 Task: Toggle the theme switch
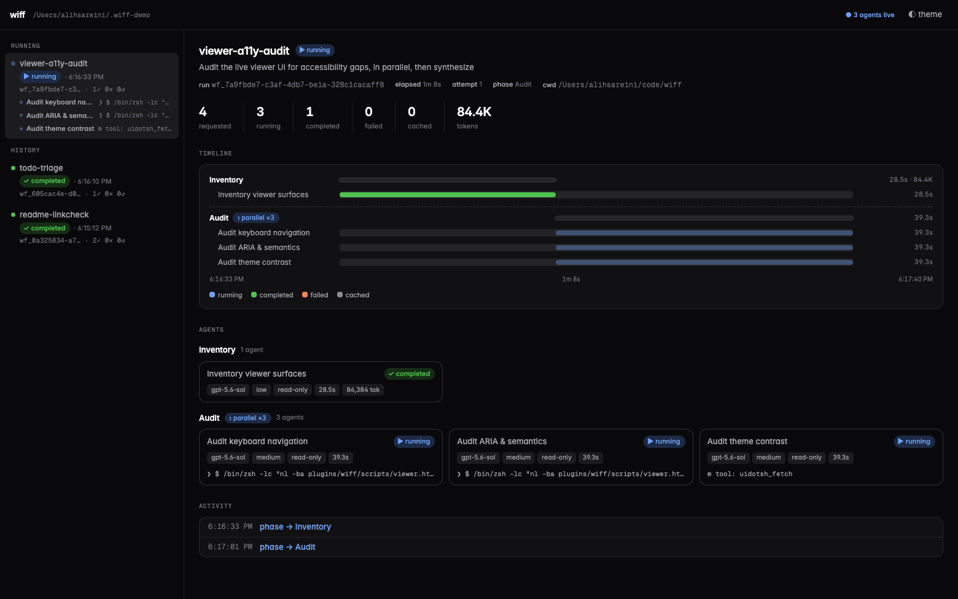click(x=925, y=14)
